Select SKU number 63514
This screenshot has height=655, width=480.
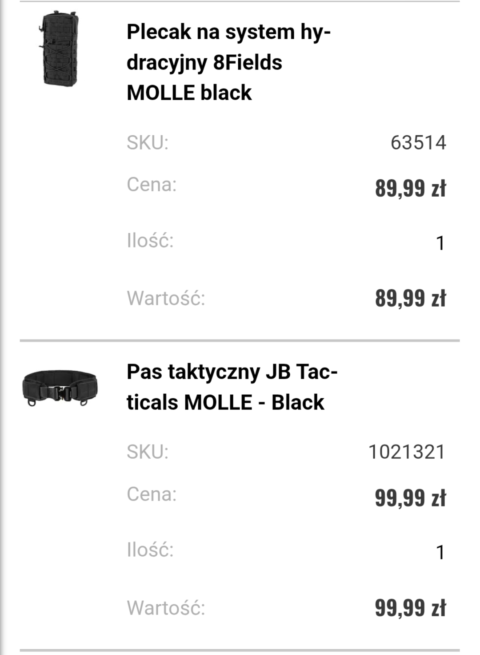click(418, 143)
